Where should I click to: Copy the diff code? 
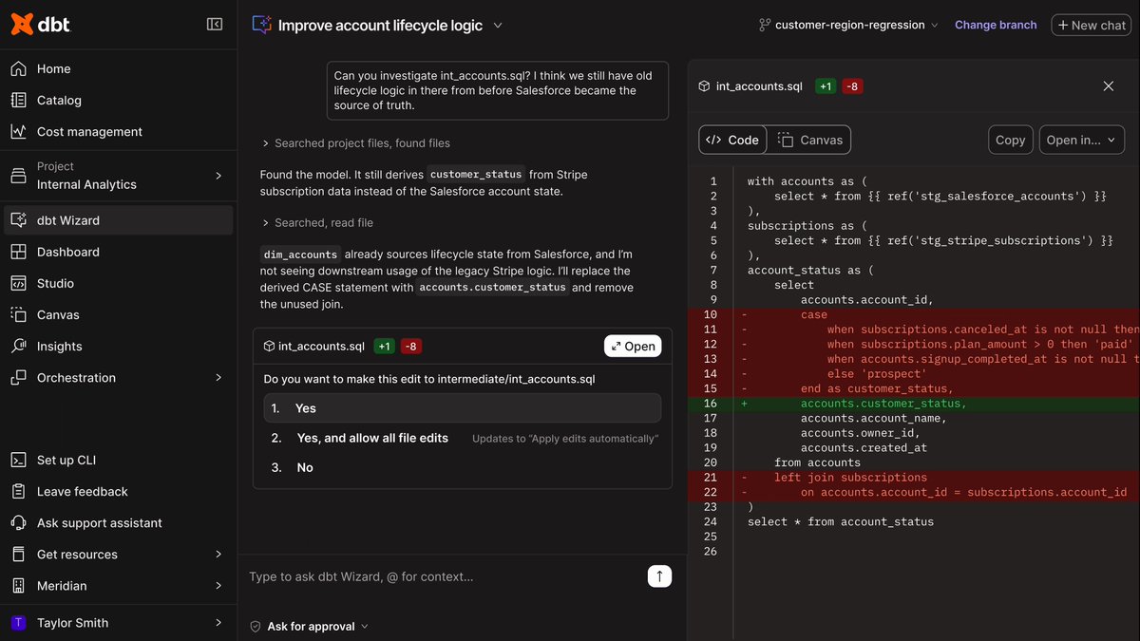tap(1010, 140)
